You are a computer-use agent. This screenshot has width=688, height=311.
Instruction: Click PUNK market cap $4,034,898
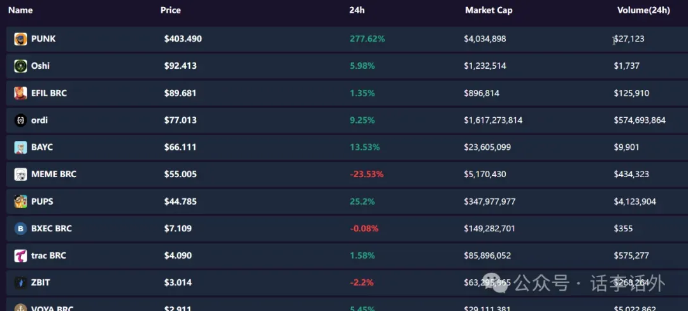485,39
